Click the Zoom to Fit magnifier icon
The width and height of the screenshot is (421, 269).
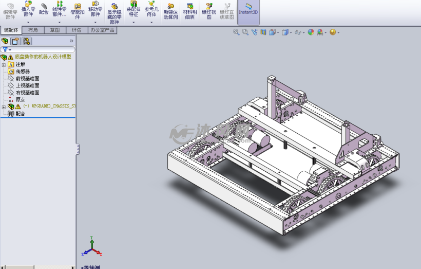[x=236, y=32]
